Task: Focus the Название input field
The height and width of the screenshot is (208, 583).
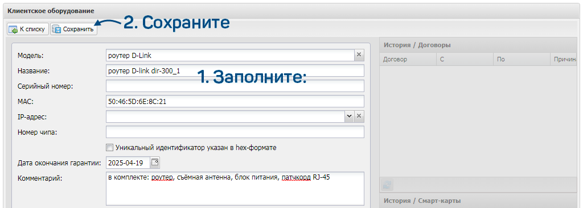Action: pos(235,70)
